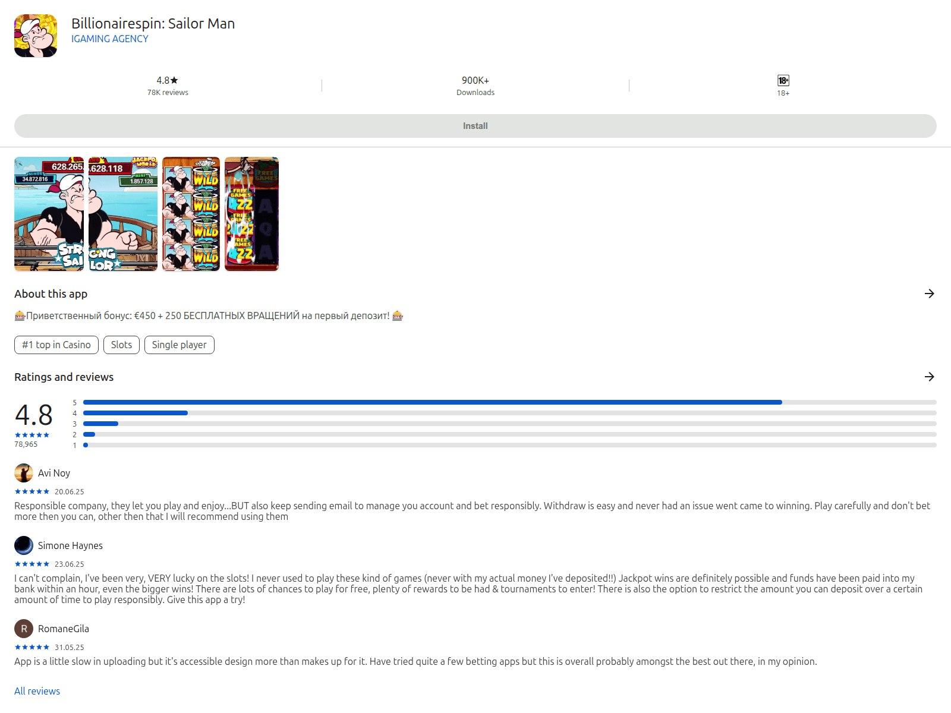Click the stars on RomaneGila's review
The image size is (951, 713).
(32, 647)
